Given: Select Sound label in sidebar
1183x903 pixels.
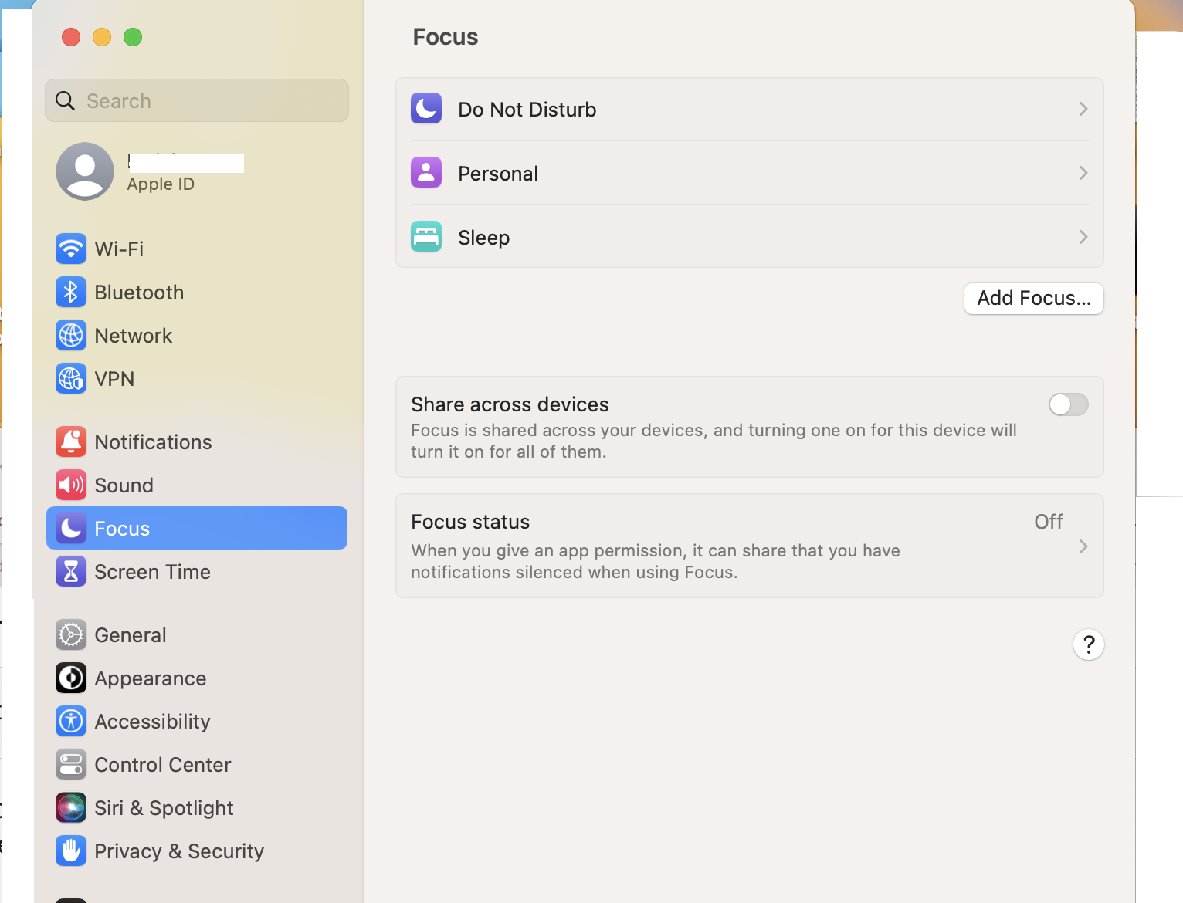Looking at the screenshot, I should click(124, 485).
